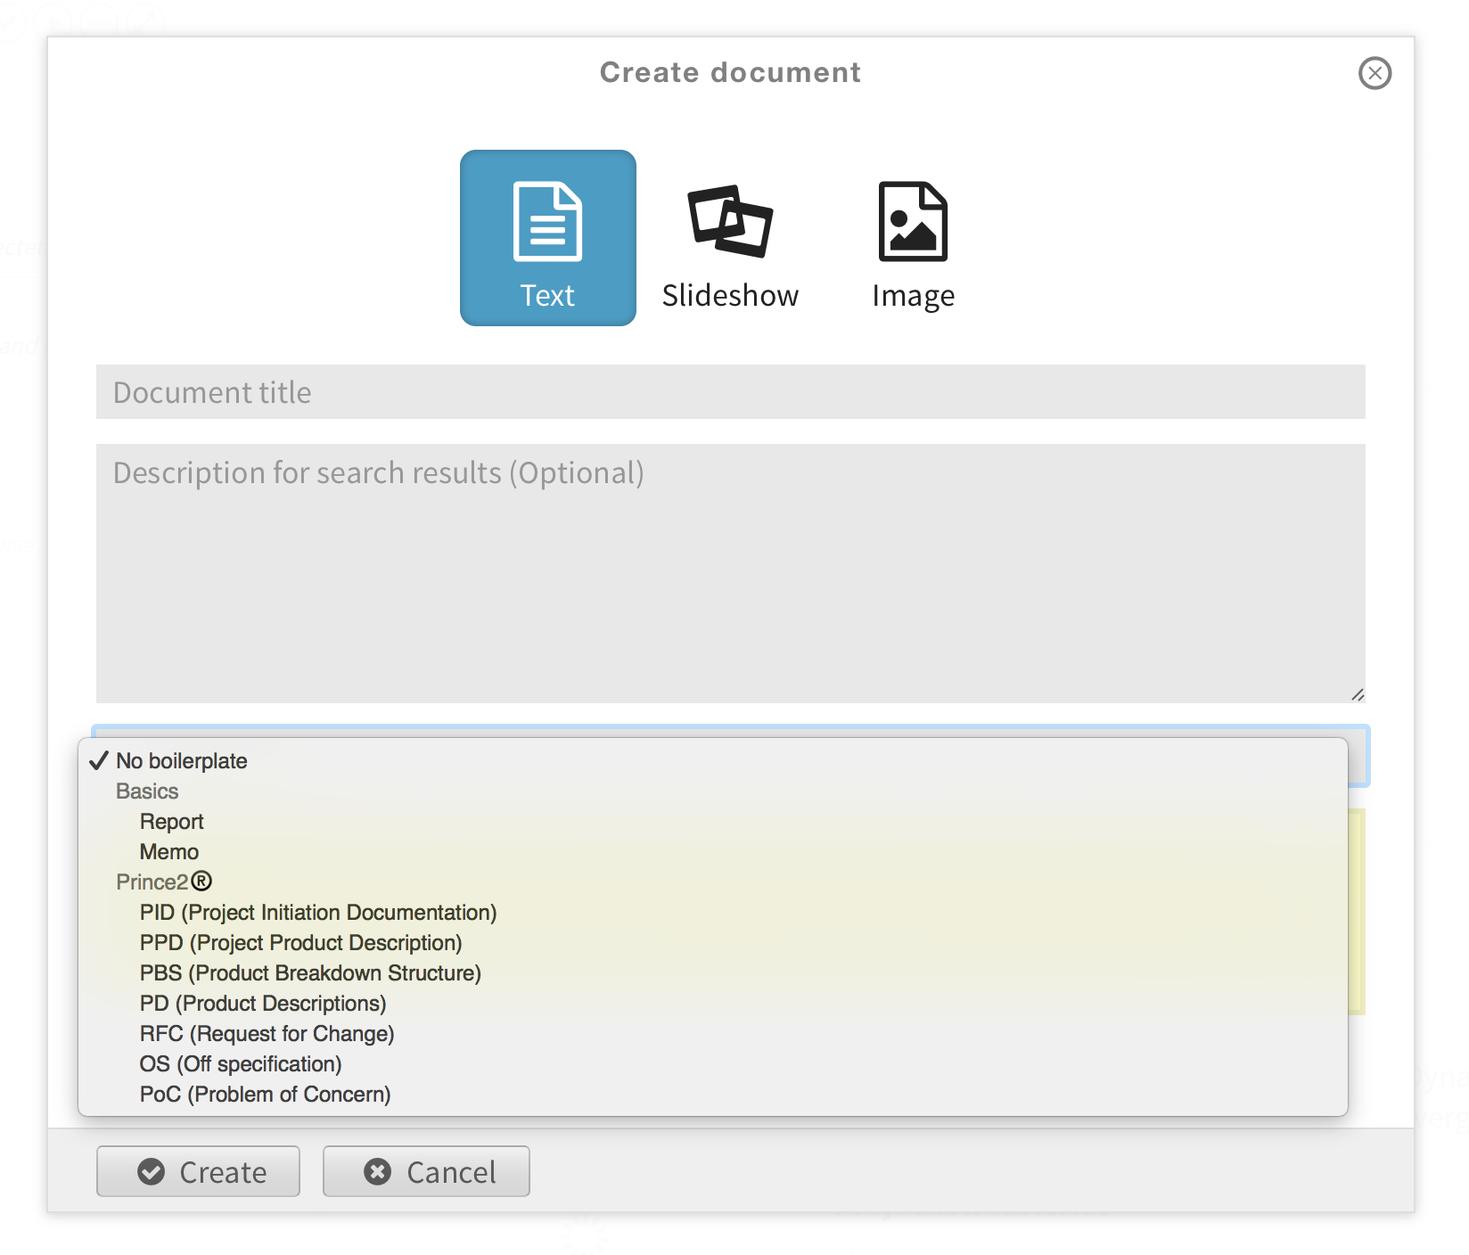Screen dimensions: 1469x1255
Task: Select OS (Off specification) entry
Action: (x=241, y=1064)
